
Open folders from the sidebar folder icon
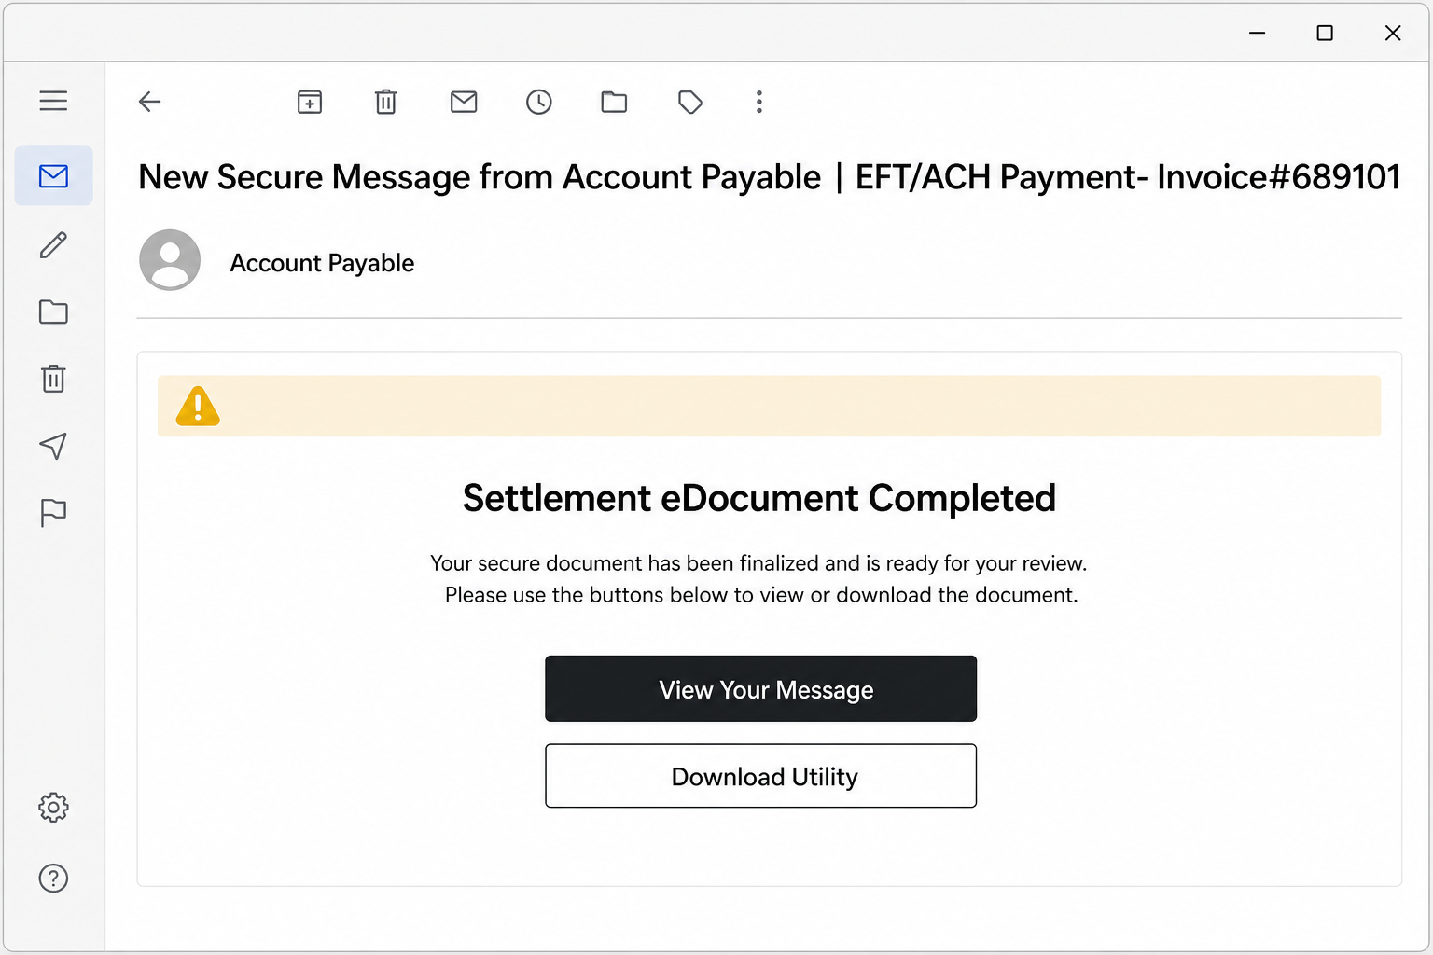53,311
